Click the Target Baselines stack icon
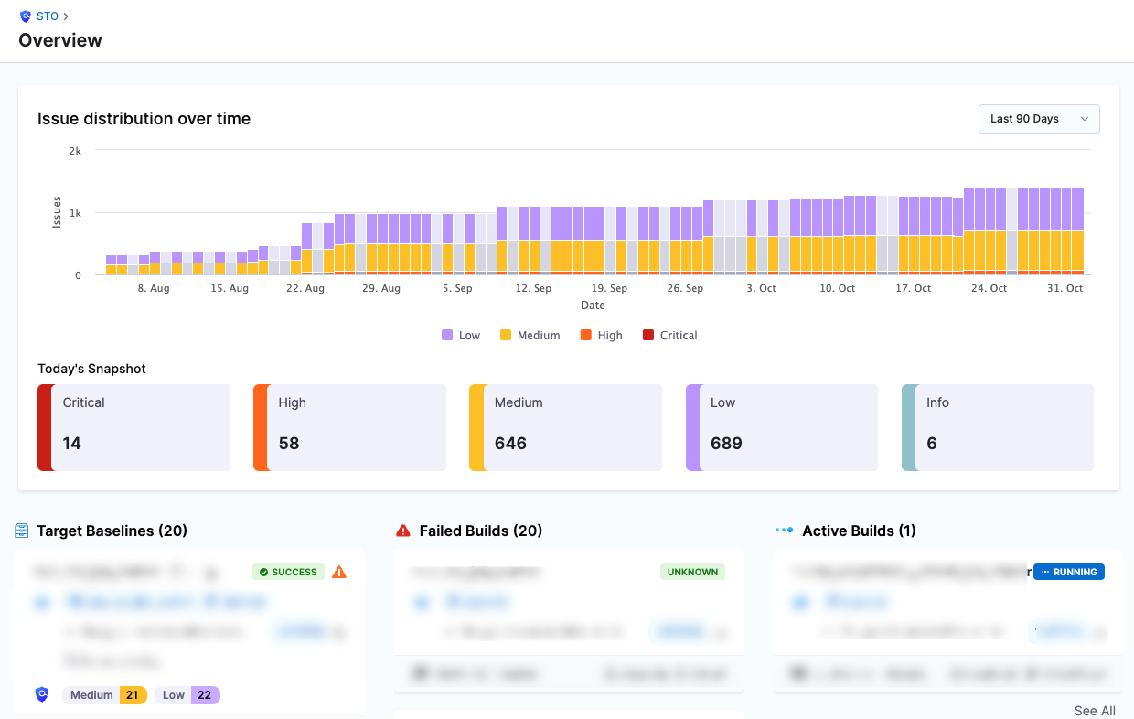 tap(21, 531)
